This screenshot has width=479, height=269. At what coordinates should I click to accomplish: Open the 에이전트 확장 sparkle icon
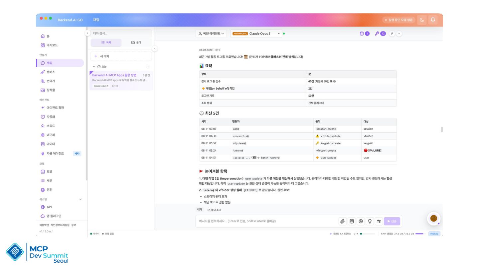pos(43,108)
